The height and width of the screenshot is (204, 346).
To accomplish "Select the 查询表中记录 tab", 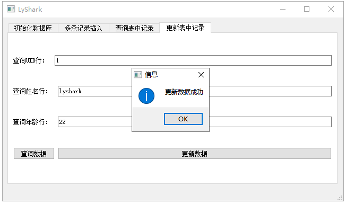I will click(x=134, y=28).
